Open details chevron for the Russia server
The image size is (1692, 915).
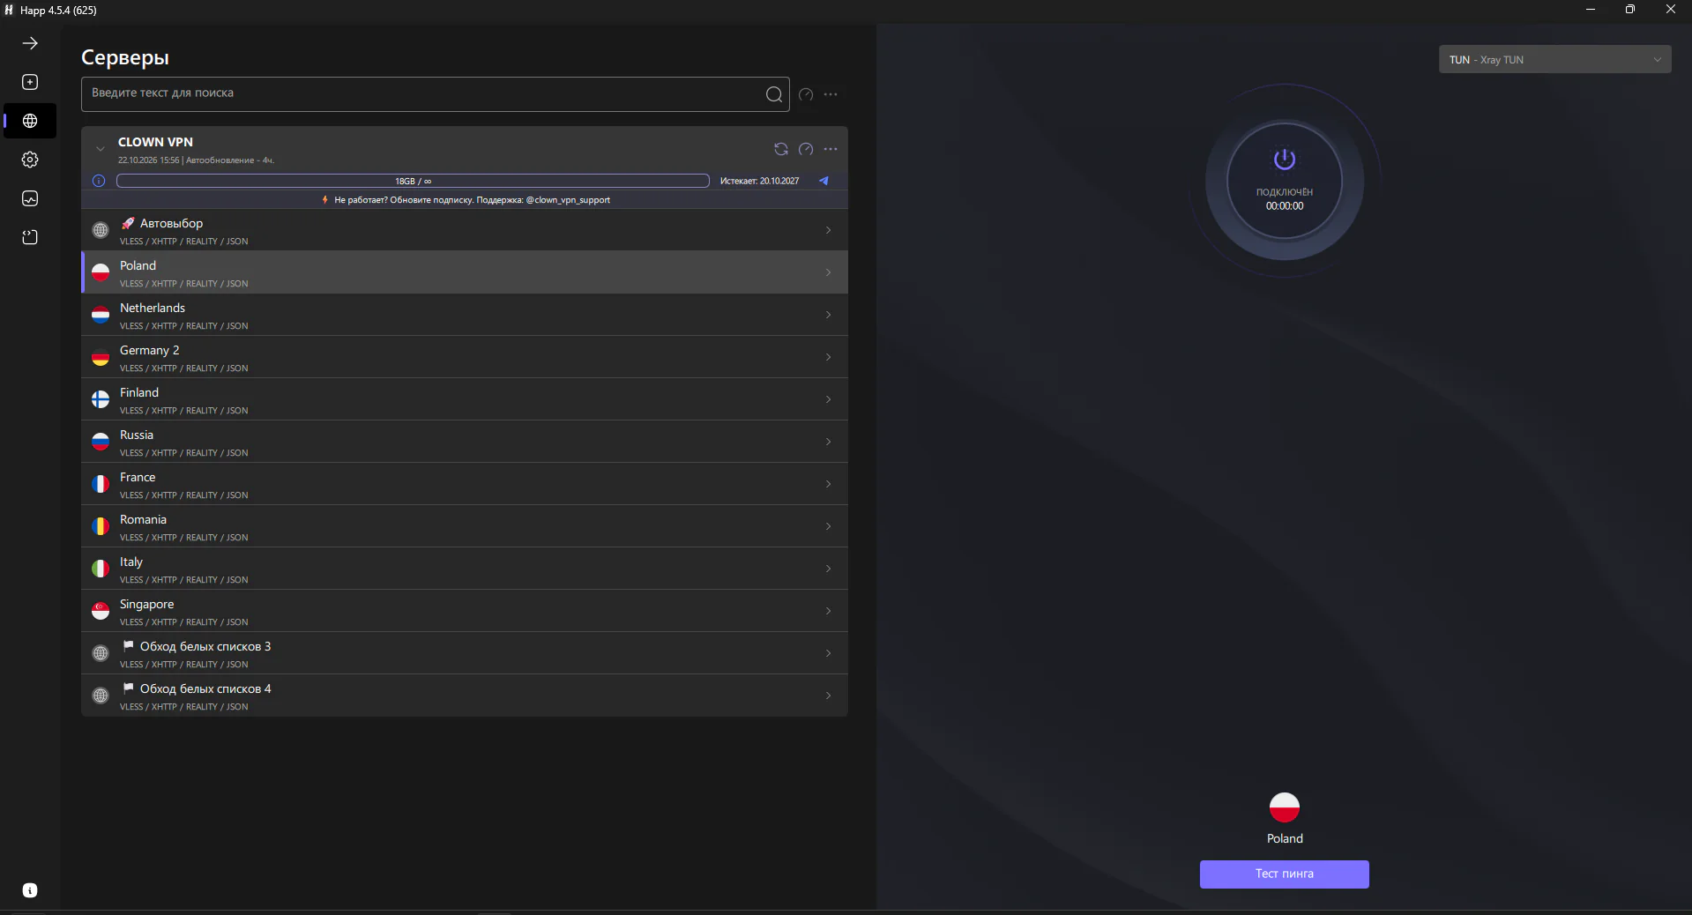(x=828, y=442)
